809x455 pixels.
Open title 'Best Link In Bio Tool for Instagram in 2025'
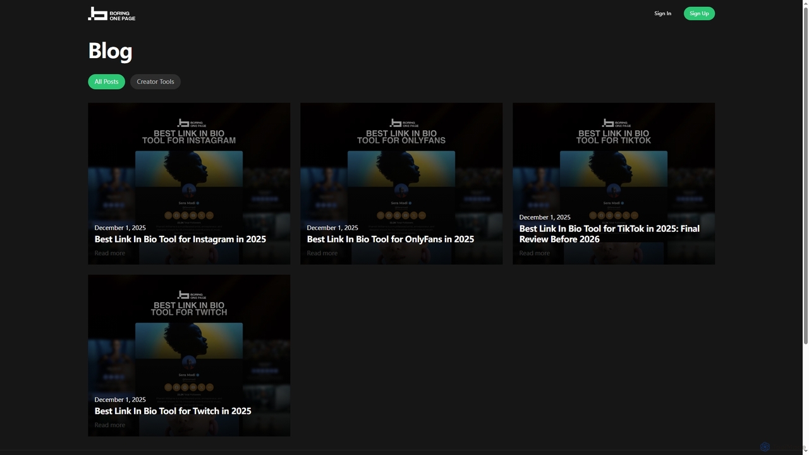(x=180, y=239)
